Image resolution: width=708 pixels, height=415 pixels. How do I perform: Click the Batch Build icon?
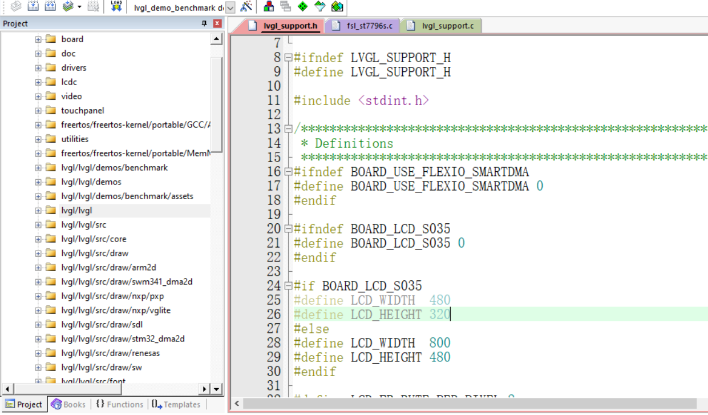point(68,6)
